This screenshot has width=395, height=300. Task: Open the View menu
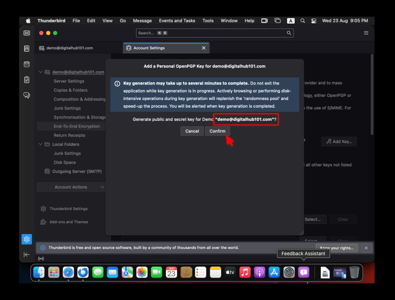tap(107, 21)
